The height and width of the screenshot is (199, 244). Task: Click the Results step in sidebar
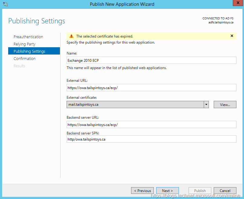[x=19, y=66]
